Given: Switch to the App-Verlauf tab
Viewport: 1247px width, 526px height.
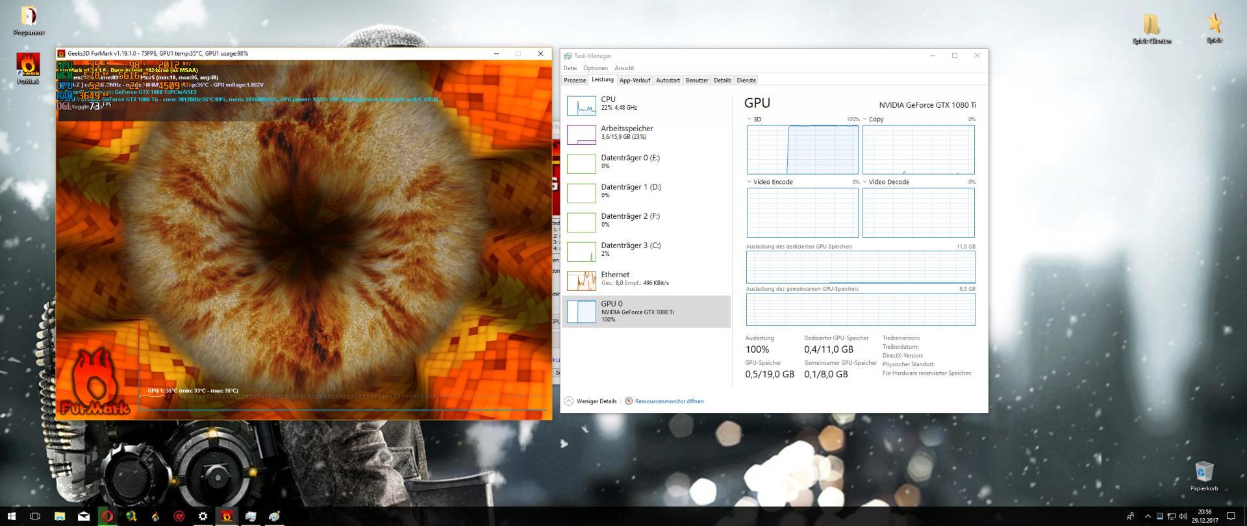Looking at the screenshot, I should [635, 81].
